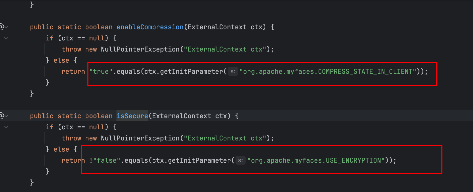Click the "true" string literal
Image resolution: width=473 pixels, height=192 pixels.
(101, 71)
